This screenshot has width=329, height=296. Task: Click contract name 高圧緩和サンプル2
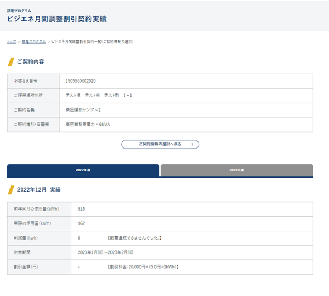(83, 110)
